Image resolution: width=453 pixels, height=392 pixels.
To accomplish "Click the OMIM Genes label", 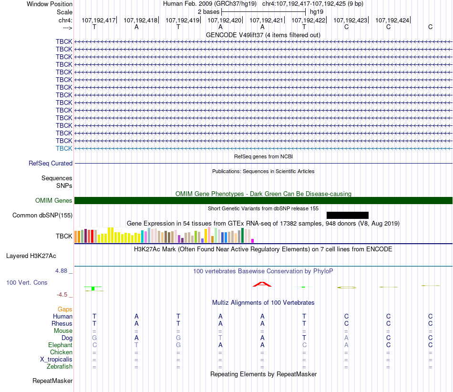I will 53,200.
